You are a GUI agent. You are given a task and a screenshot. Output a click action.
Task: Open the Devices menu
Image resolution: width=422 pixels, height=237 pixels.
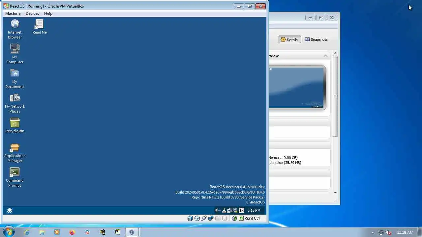[32, 13]
